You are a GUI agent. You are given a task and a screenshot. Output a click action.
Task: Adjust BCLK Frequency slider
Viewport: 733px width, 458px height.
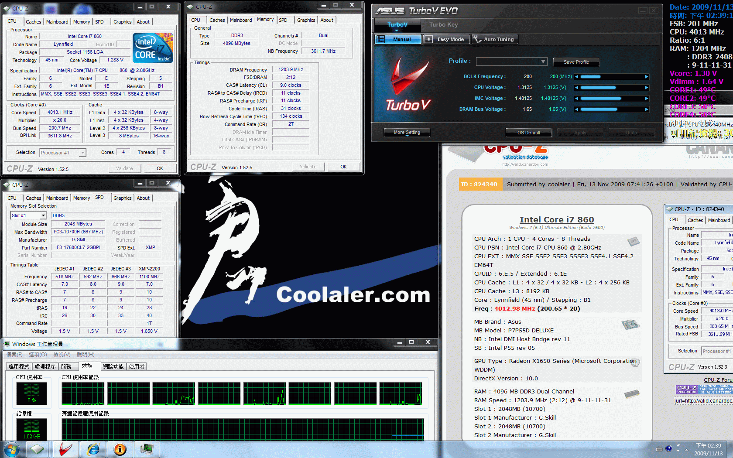[x=612, y=77]
